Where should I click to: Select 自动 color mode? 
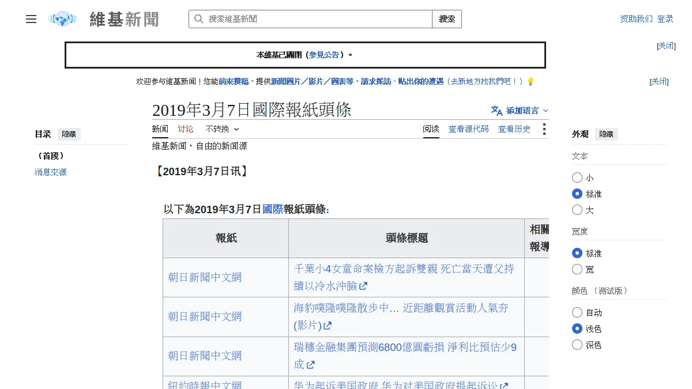click(x=577, y=312)
